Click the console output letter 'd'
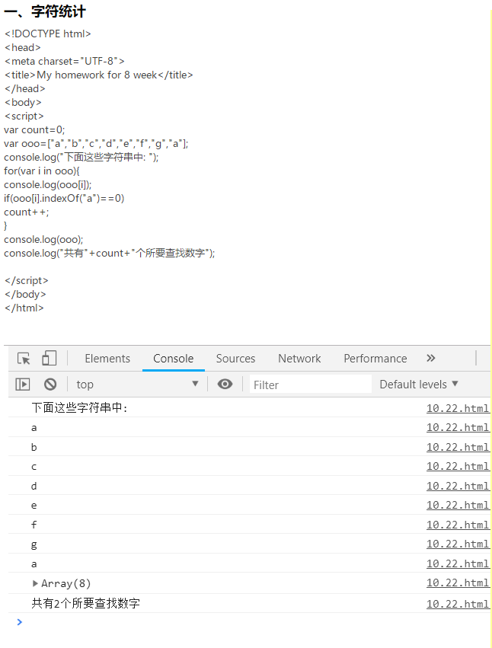 click(x=34, y=486)
